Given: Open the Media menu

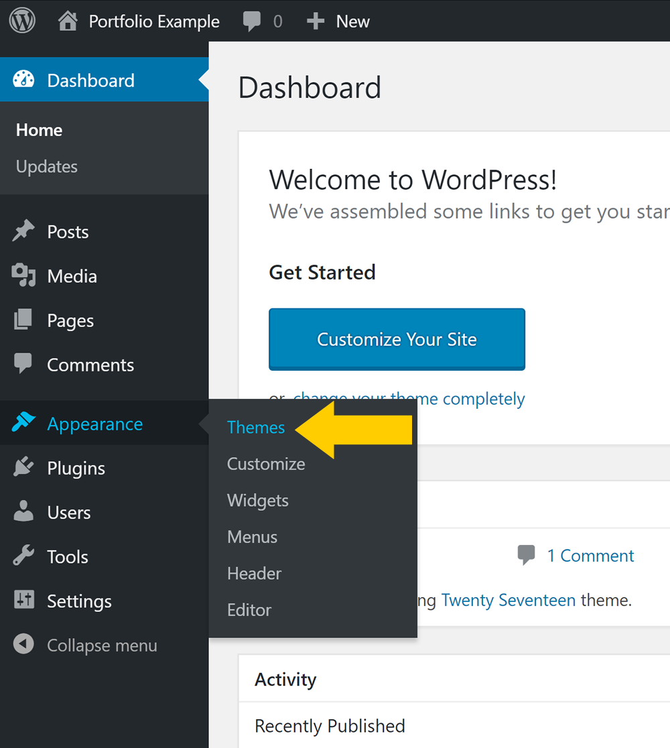Looking at the screenshot, I should [72, 276].
